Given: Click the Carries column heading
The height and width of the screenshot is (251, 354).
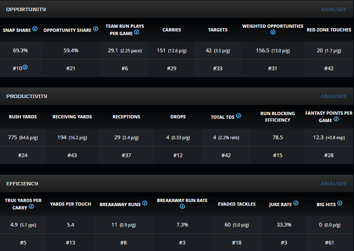Looking at the screenshot, I should coord(172,30).
